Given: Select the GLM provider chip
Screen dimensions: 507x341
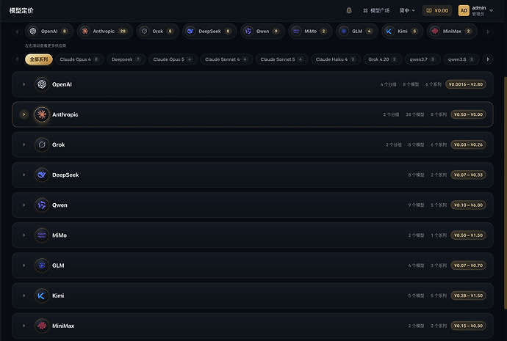Looking at the screenshot, I should click(356, 32).
